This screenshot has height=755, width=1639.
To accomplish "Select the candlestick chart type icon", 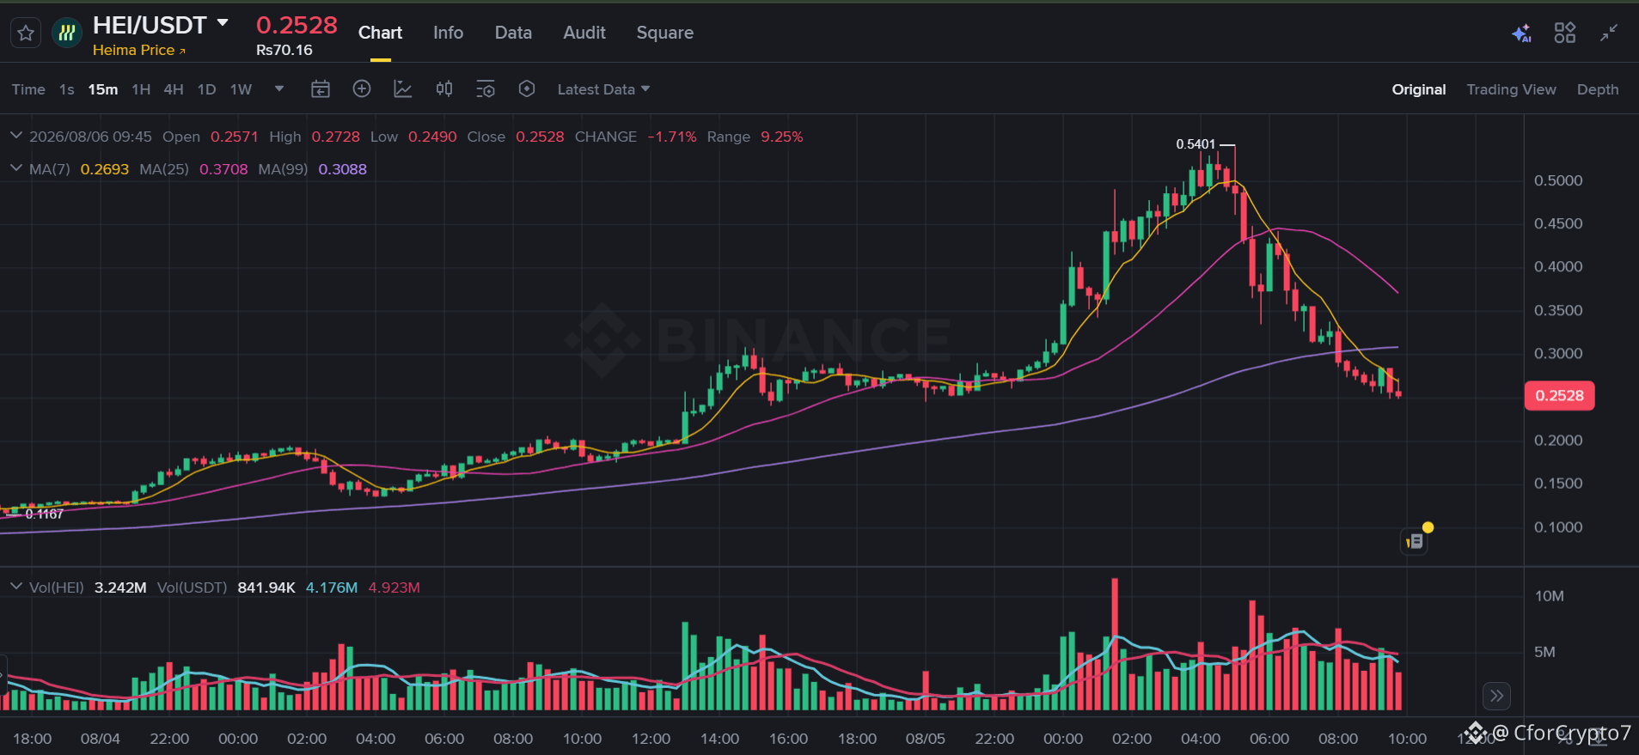I will (x=444, y=89).
